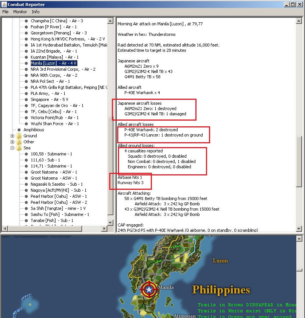This screenshot has width=305, height=318.
Task: Click 'G4M1 Betty TB x 58' line
Action: tap(142, 77)
